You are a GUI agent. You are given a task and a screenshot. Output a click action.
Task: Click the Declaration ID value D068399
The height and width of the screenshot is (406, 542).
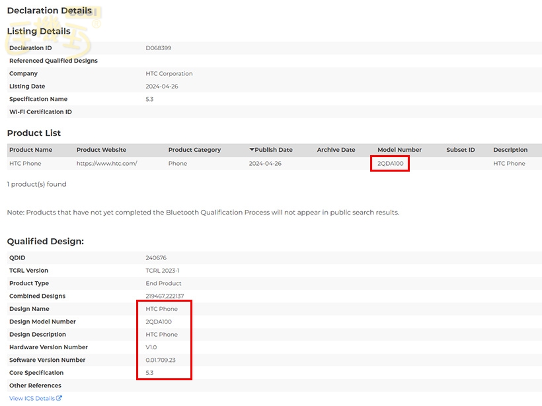click(x=159, y=48)
